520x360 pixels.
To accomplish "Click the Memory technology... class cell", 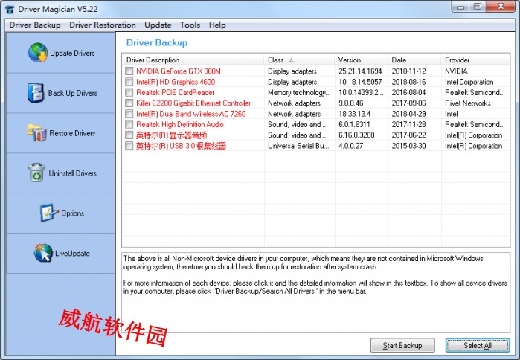I will point(299,92).
